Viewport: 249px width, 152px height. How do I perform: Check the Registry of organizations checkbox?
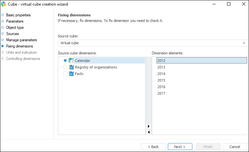(65, 67)
